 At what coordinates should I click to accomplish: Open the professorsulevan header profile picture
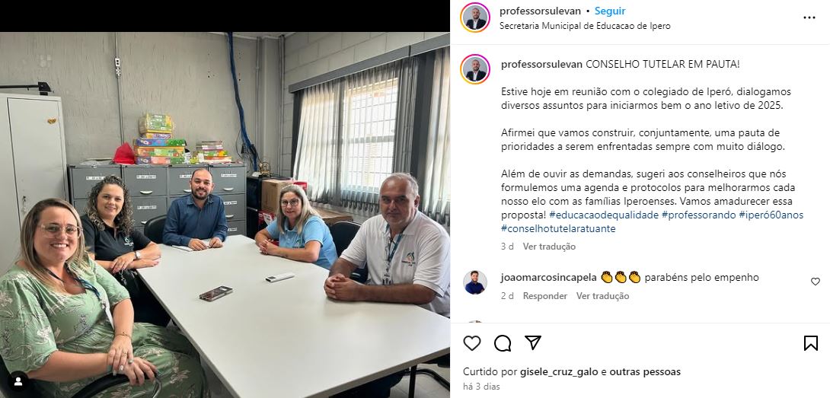pyautogui.click(x=475, y=18)
